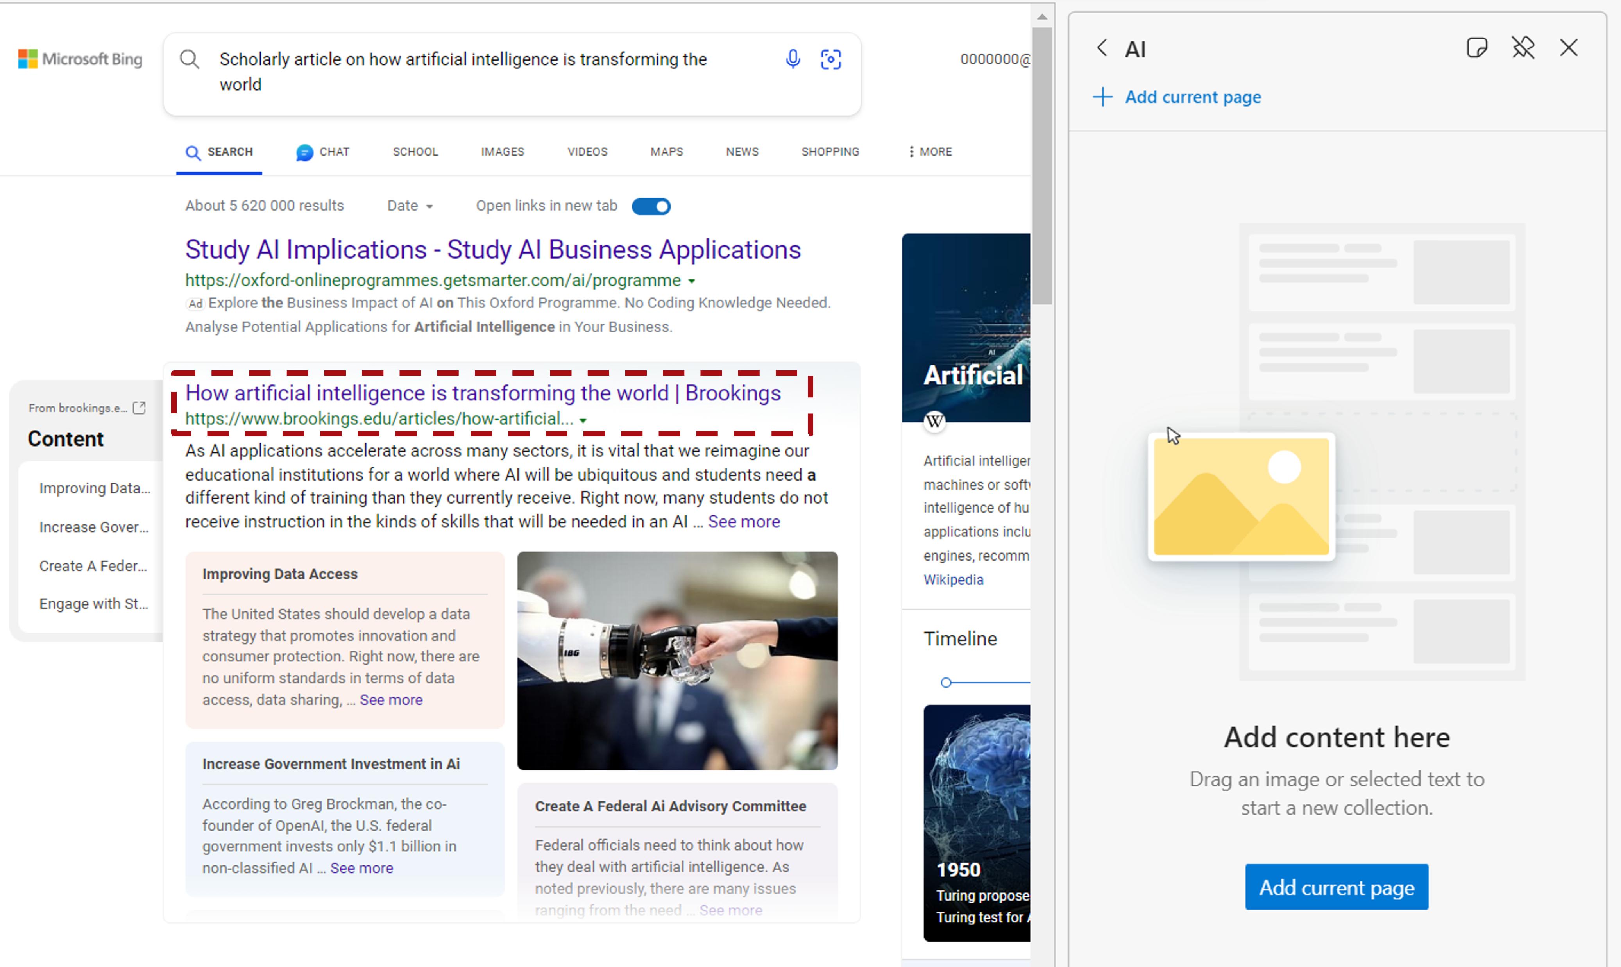Switch to the News tab

pyautogui.click(x=743, y=152)
